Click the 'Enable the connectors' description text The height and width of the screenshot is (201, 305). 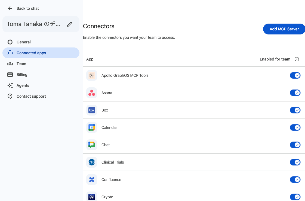129,37
